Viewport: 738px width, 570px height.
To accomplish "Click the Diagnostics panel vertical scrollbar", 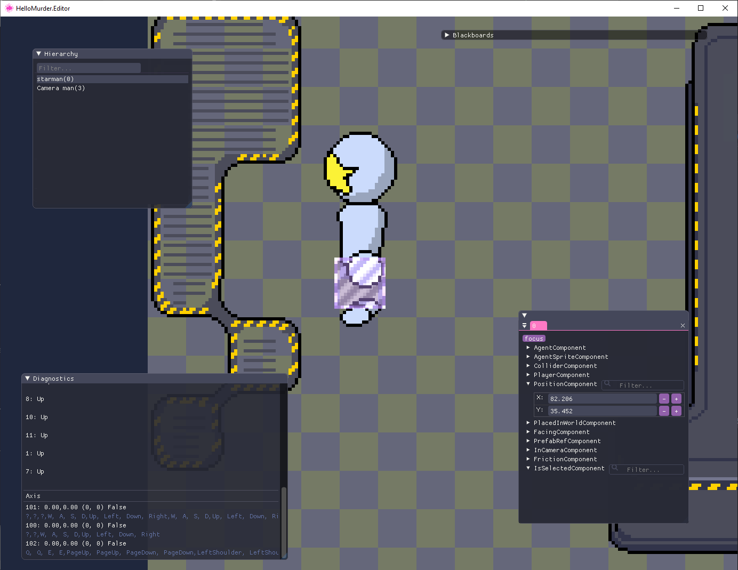I will 284,521.
